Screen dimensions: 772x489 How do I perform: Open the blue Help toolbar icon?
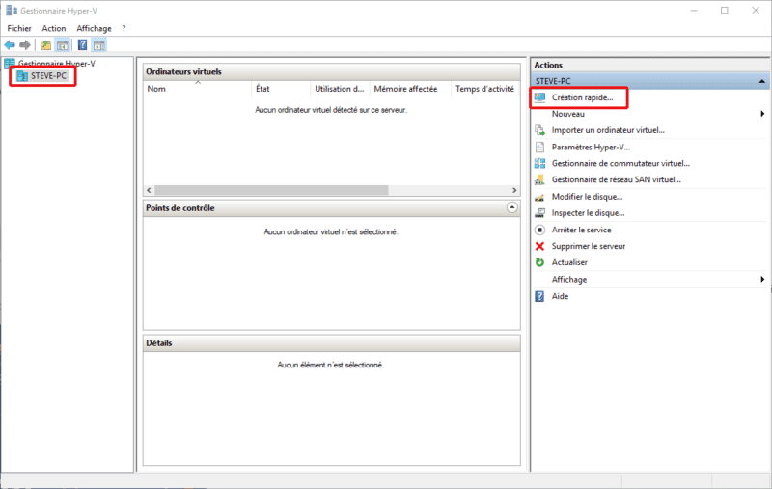click(x=82, y=45)
